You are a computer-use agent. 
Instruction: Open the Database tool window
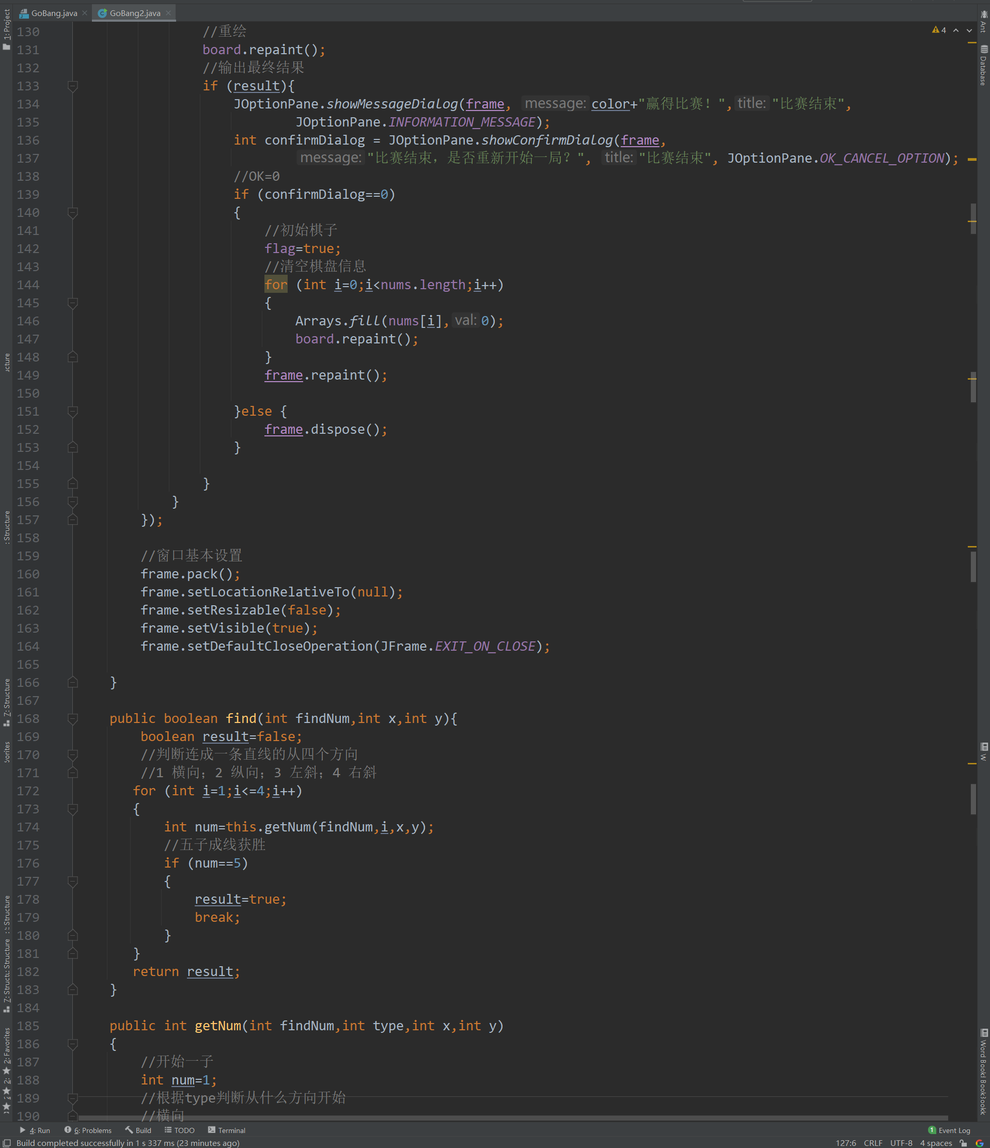tap(983, 66)
